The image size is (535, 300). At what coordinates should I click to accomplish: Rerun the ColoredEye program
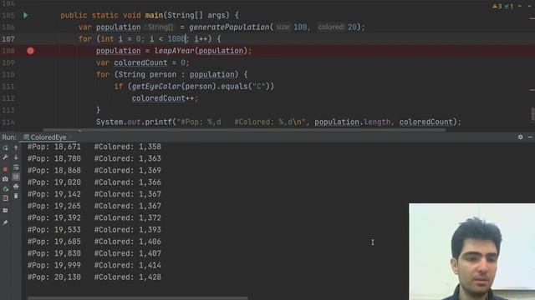coord(5,148)
